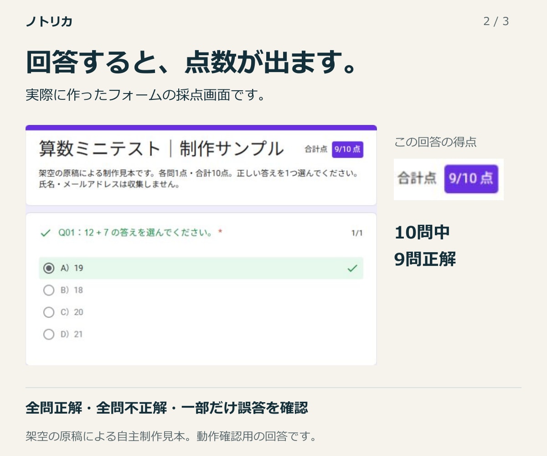Click heading 全問正解・全問不正解・一部だけ誤答を確認
547x456 pixels.
167,408
